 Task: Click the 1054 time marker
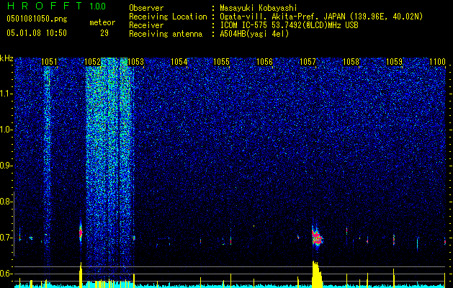[x=179, y=61]
